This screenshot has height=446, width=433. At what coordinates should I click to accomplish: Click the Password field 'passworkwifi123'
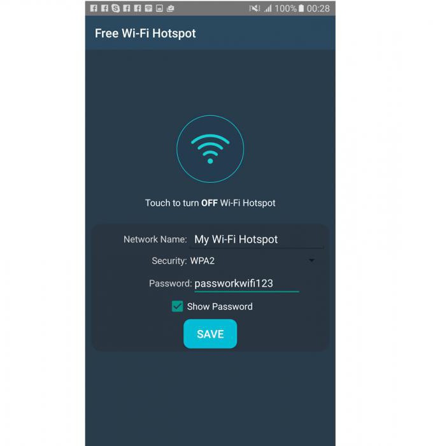pos(246,284)
